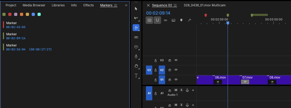Image resolution: width=291 pixels, height=108 pixels.
Task: Toggle sync lock on V1 track
Action: pos(170,80)
